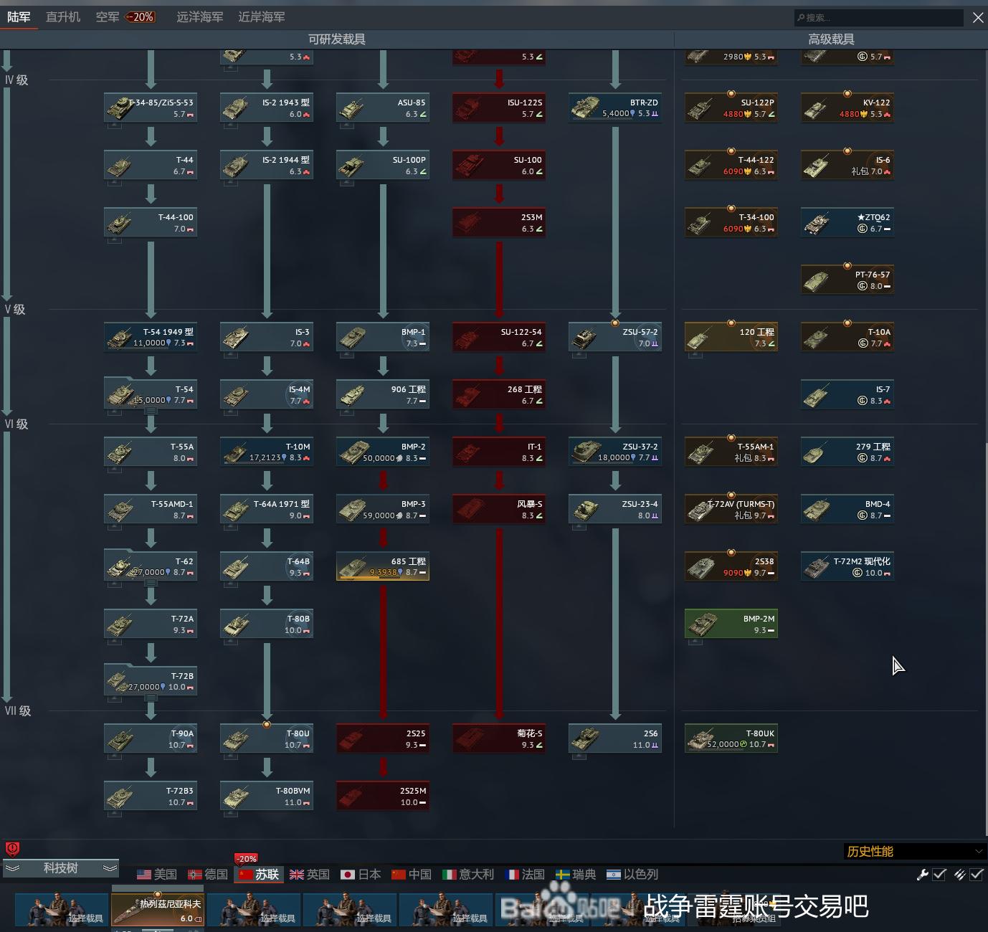The image size is (988, 932).
Task: Select the BMP-2M squadron vehicle card
Action: 731,624
